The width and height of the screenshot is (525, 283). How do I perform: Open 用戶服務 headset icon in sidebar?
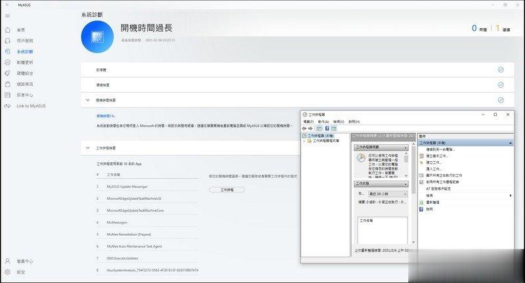pos(8,41)
